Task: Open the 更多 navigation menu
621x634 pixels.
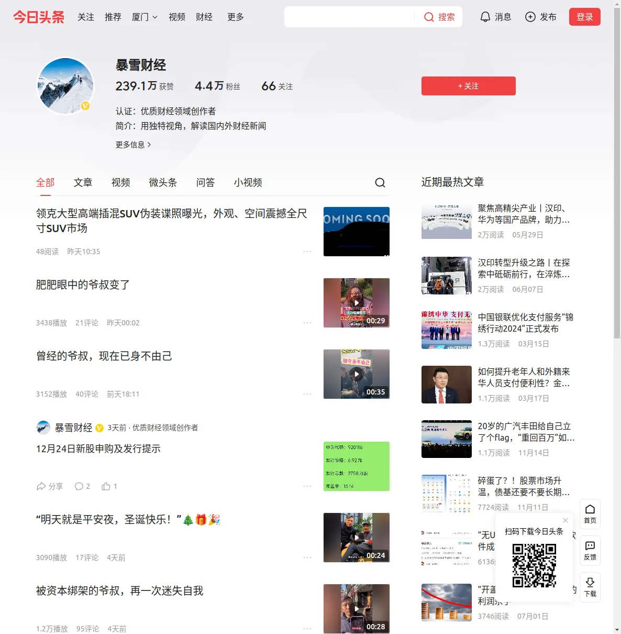Action: click(236, 17)
